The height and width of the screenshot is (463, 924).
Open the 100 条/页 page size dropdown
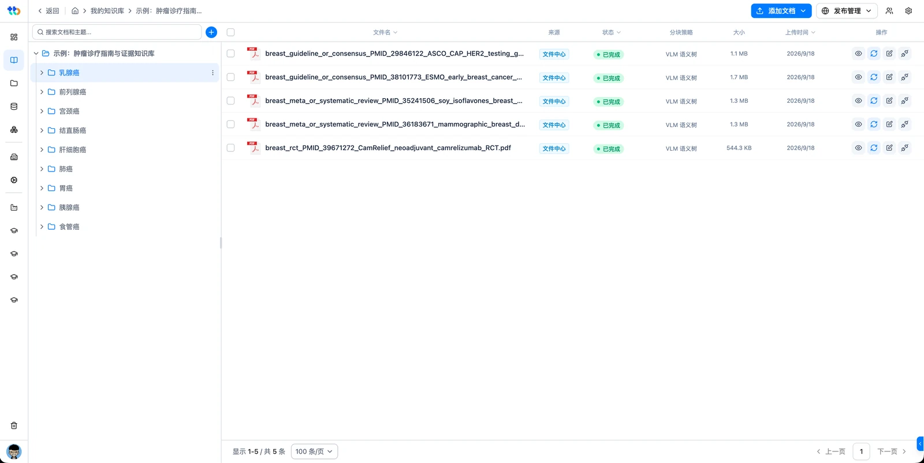(x=314, y=451)
